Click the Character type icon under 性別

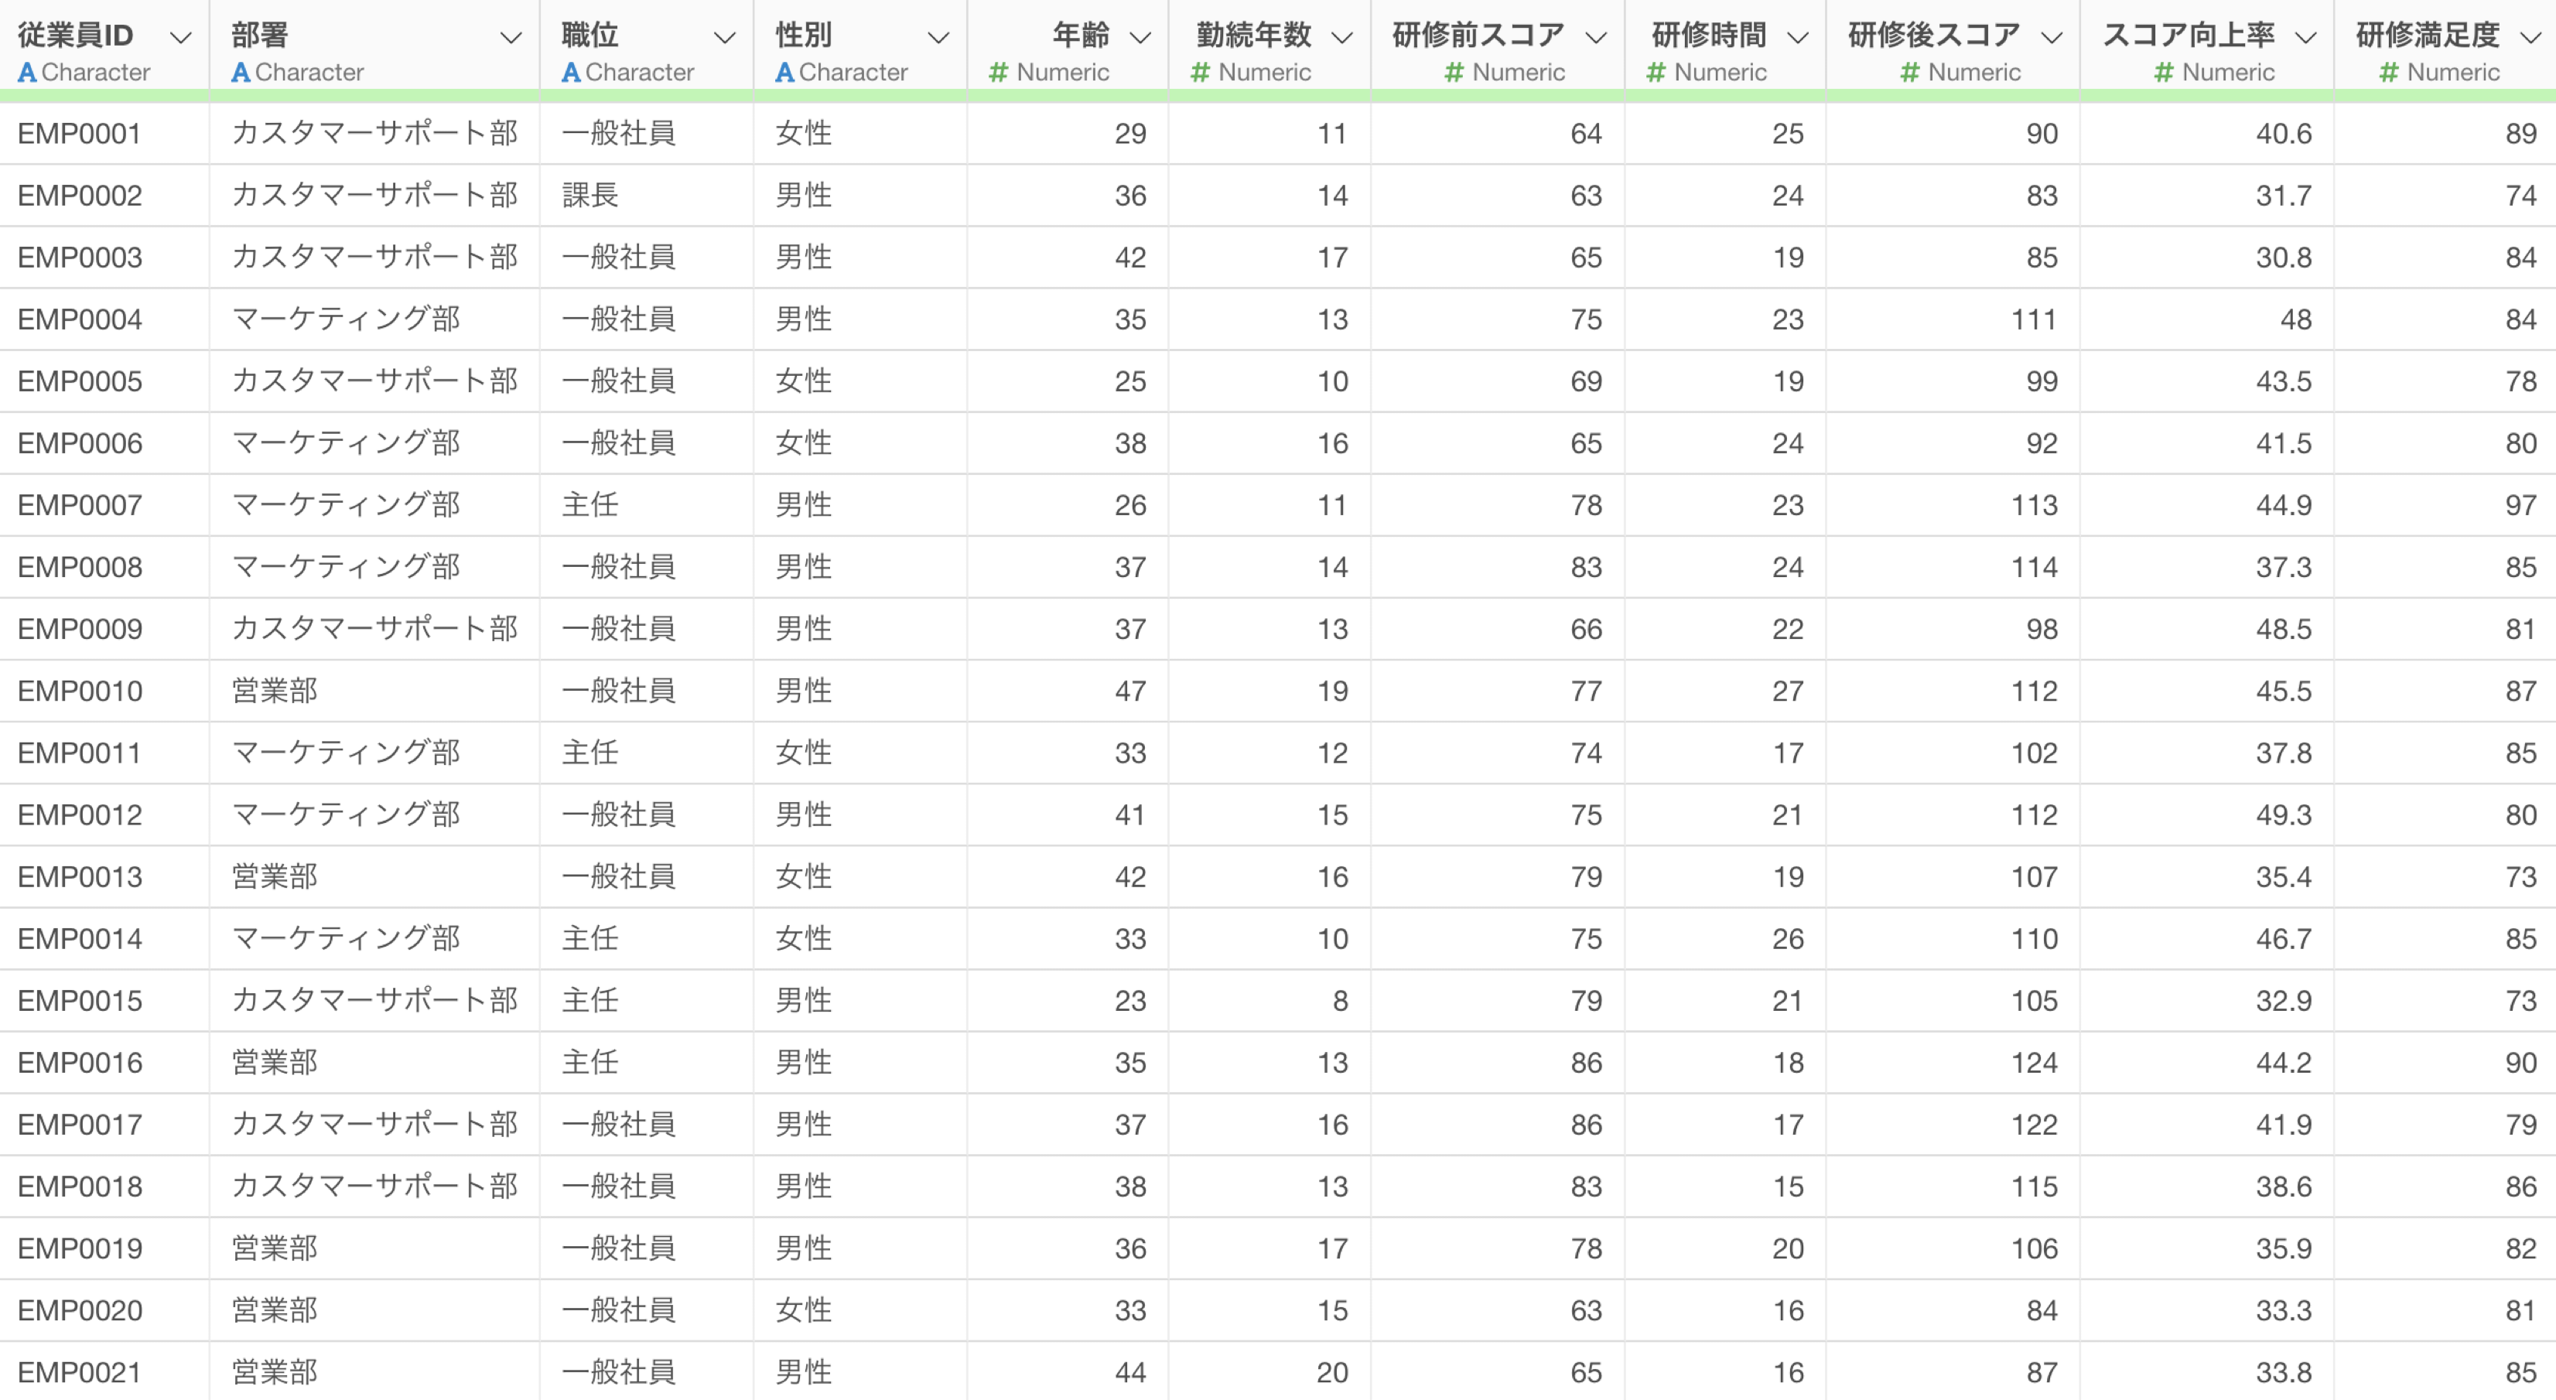(784, 73)
